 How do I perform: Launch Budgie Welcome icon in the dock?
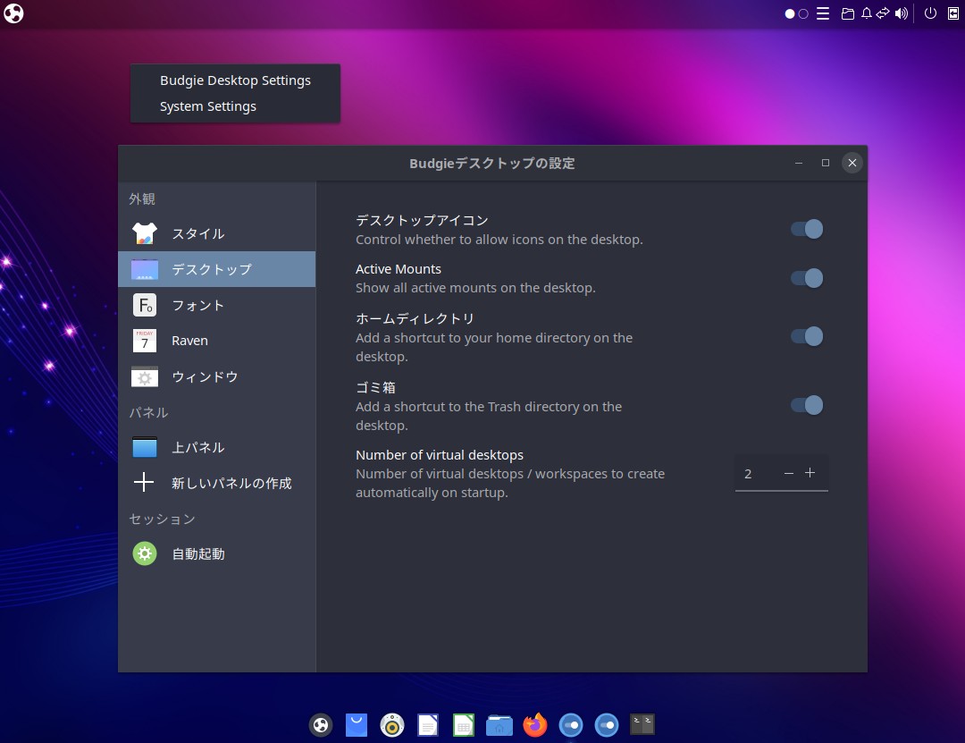point(321,725)
